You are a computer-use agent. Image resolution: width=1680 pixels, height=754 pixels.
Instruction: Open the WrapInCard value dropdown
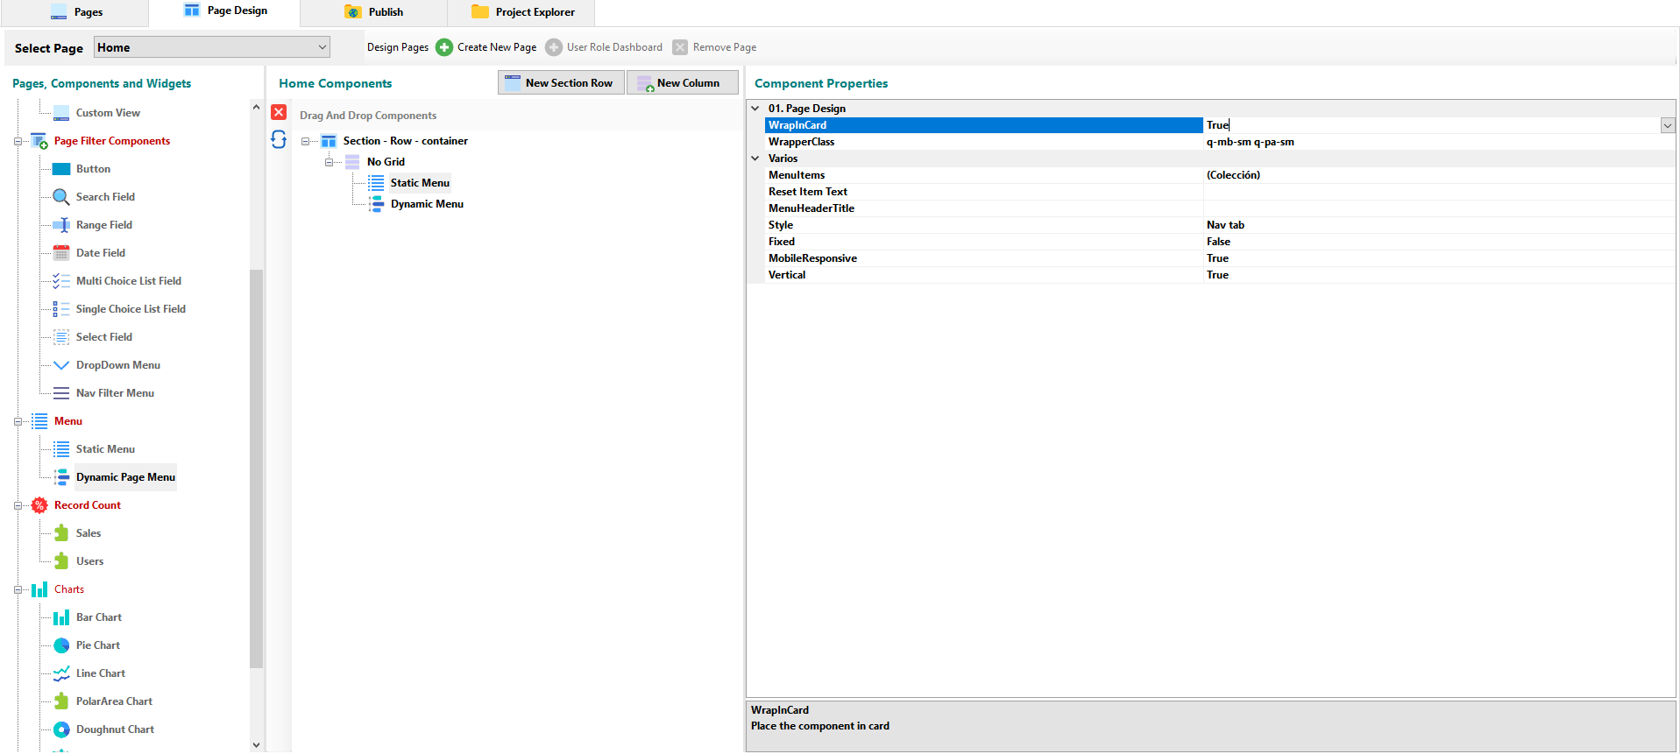point(1667,125)
